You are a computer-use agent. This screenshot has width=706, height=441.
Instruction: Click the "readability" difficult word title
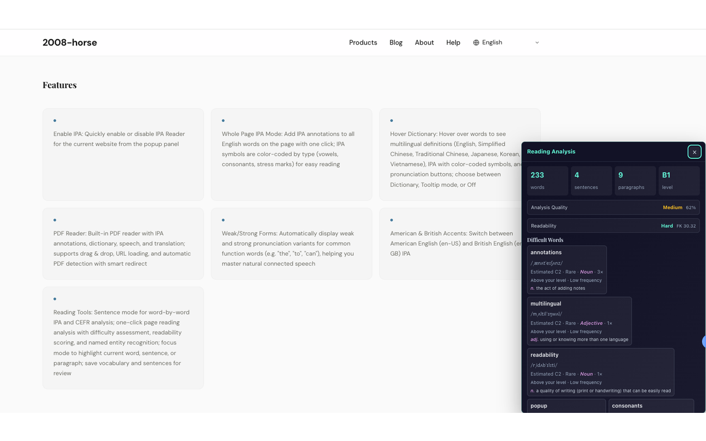[544, 355]
